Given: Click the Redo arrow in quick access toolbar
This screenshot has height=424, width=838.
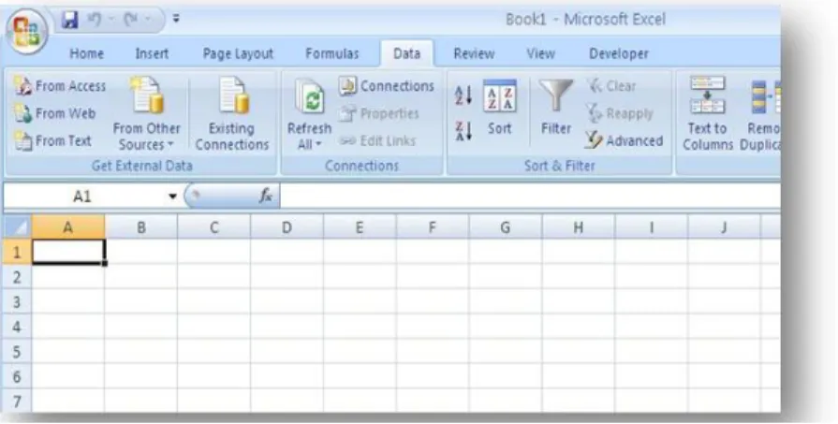Looking at the screenshot, I should (130, 20).
